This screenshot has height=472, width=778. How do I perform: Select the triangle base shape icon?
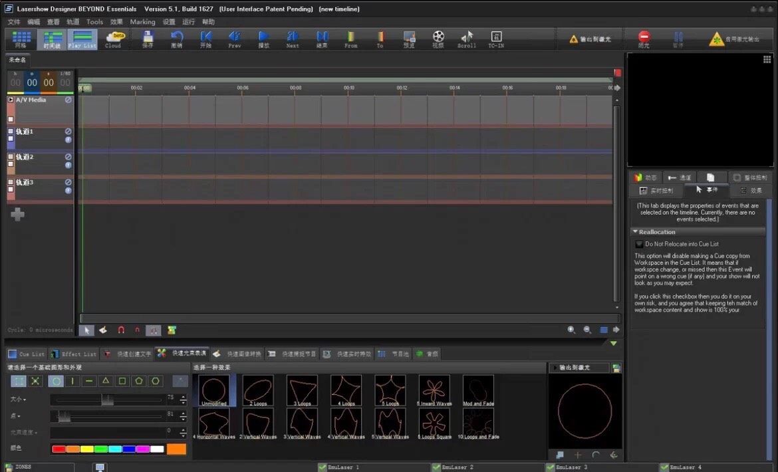click(105, 381)
